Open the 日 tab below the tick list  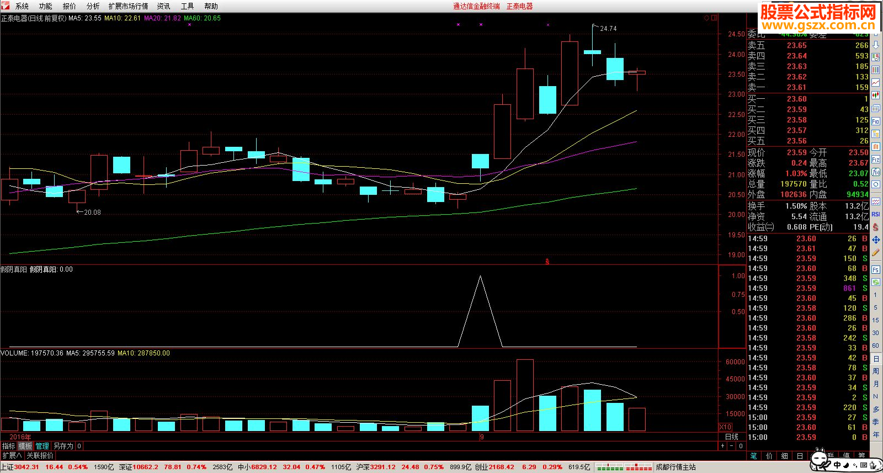[x=800, y=456]
